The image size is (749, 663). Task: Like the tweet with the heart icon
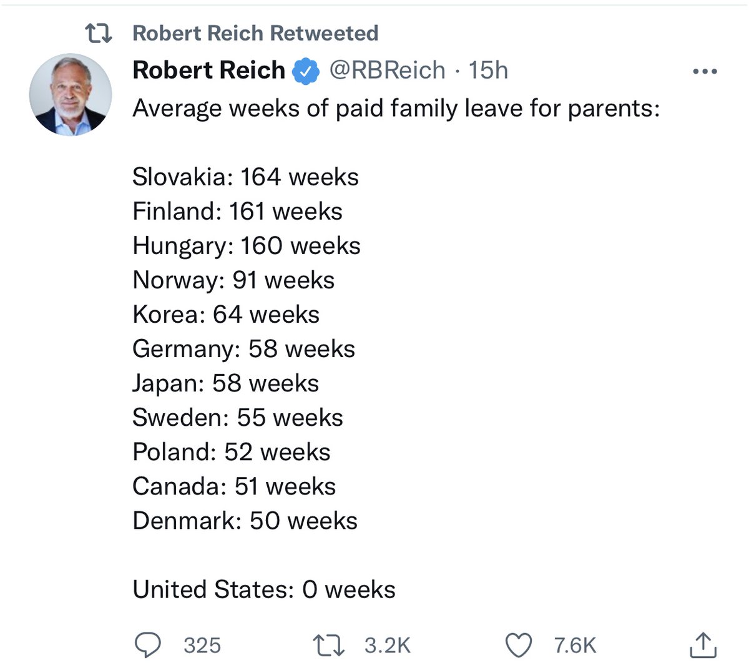(x=519, y=645)
